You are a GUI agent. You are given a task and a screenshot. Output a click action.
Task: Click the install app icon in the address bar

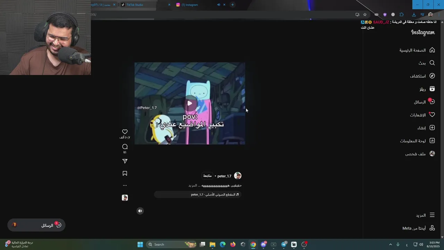[357, 15]
